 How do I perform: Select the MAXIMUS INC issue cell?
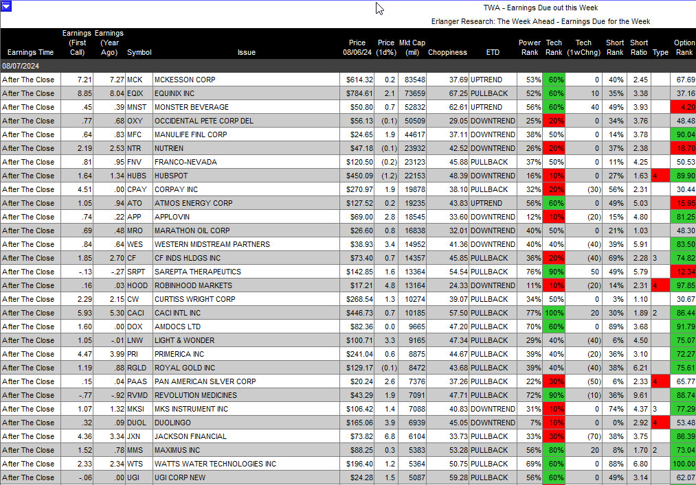pos(247,451)
